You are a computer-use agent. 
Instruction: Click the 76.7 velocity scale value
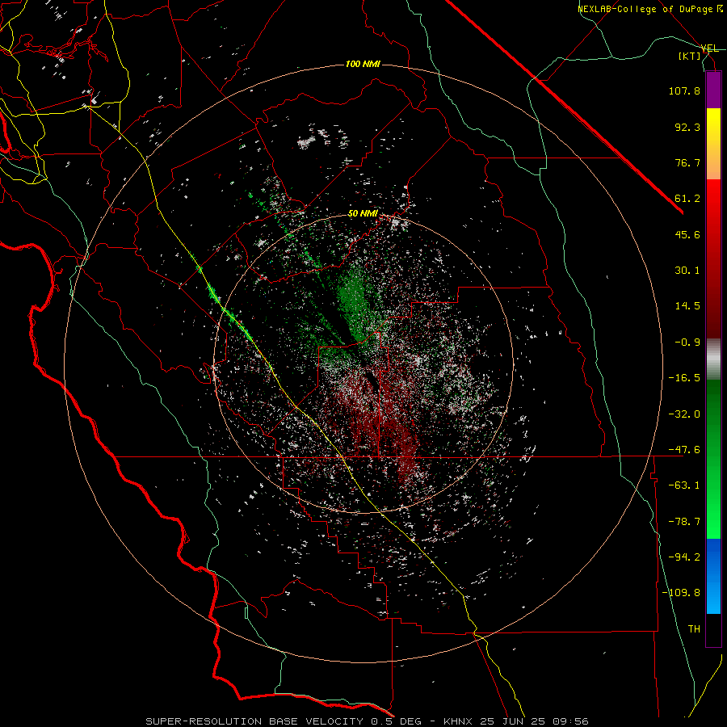click(x=687, y=162)
